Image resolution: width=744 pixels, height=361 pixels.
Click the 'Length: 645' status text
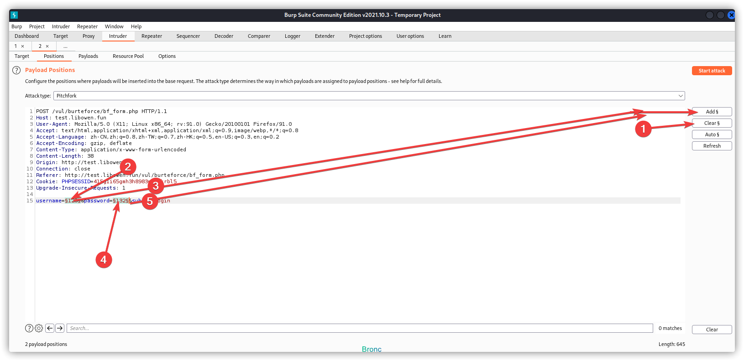click(672, 344)
